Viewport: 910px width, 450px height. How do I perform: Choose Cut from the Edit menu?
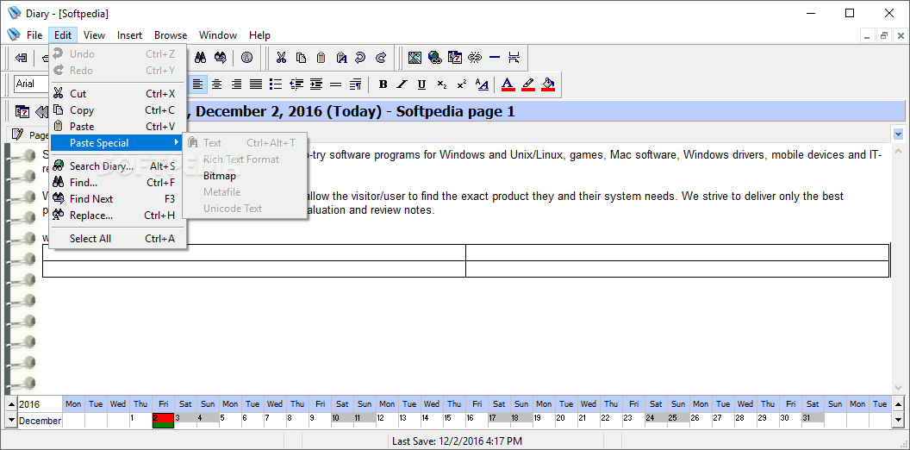click(118, 93)
